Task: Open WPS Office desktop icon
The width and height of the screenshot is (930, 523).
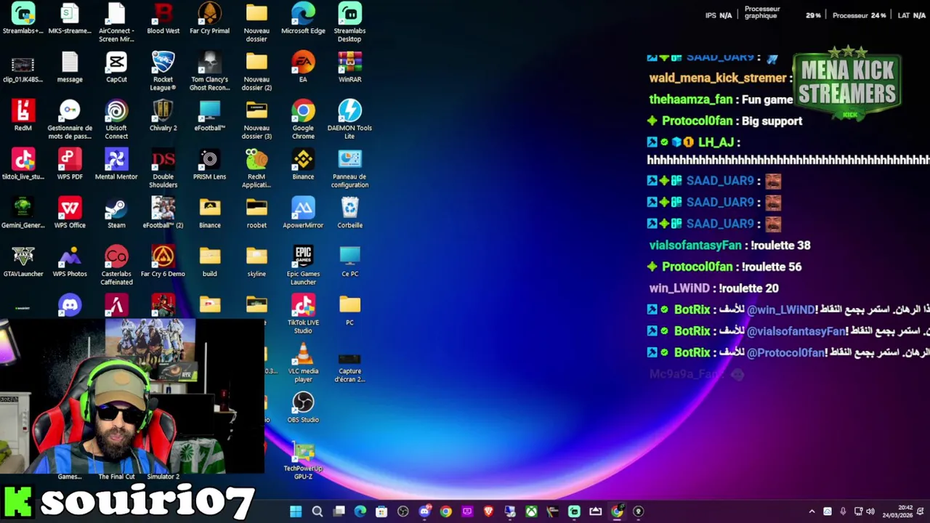Action: [x=70, y=214]
